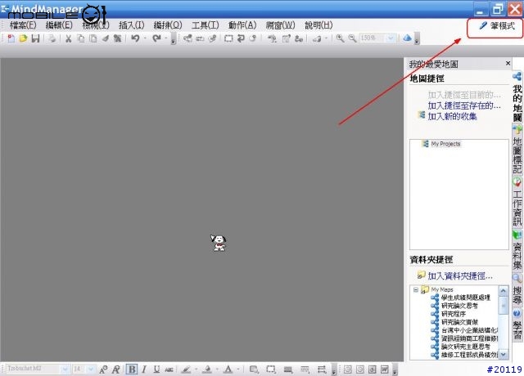Toggle Italic formatting
The image size is (524, 376).
pos(144,369)
